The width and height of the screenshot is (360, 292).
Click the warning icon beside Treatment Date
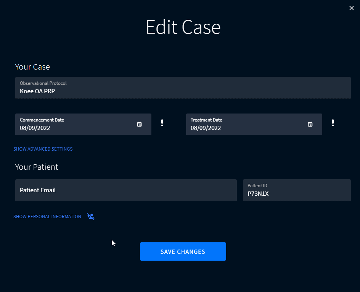point(333,123)
